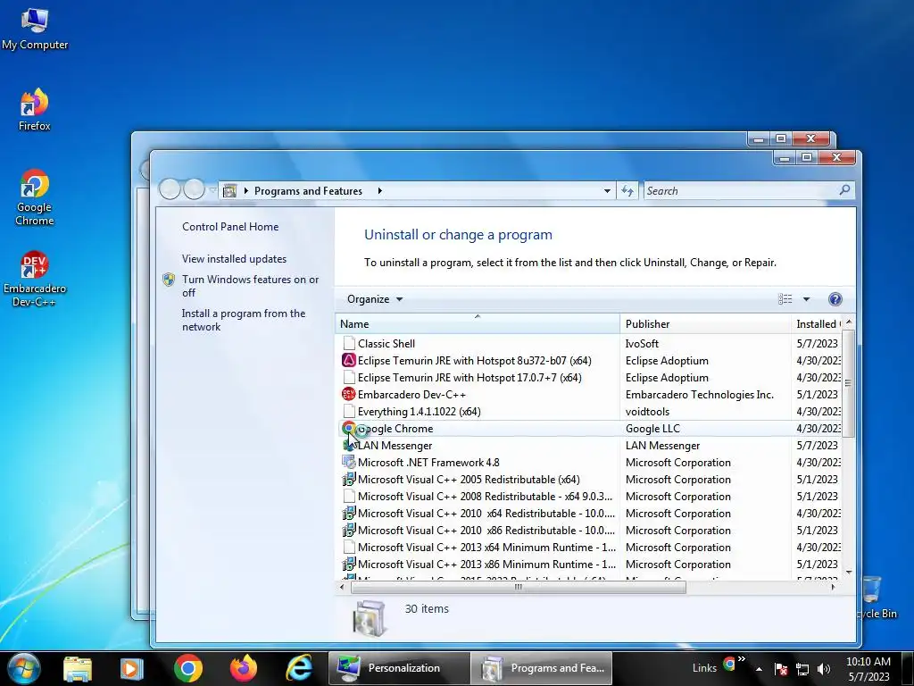Click the help question mark icon
The width and height of the screenshot is (914, 686).
click(x=835, y=299)
